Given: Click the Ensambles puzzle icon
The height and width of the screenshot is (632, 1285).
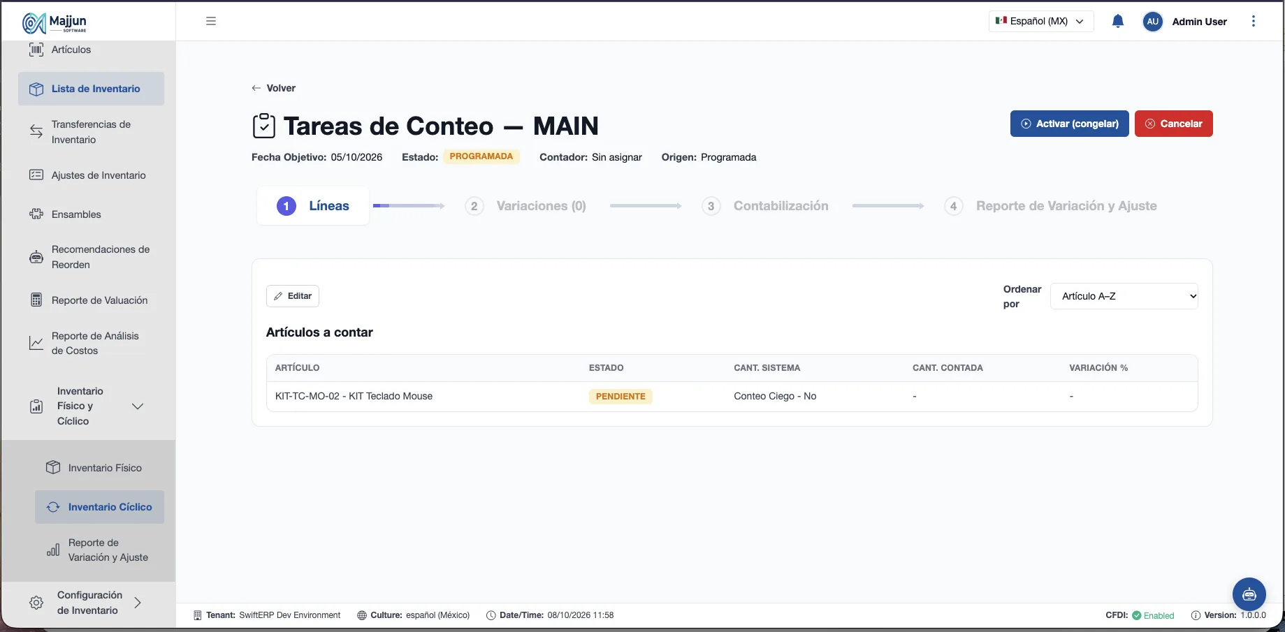Looking at the screenshot, I should pos(36,214).
